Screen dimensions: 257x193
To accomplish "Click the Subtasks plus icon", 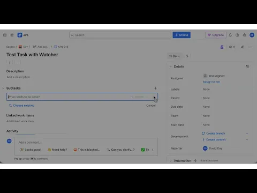I will [x=155, y=88].
